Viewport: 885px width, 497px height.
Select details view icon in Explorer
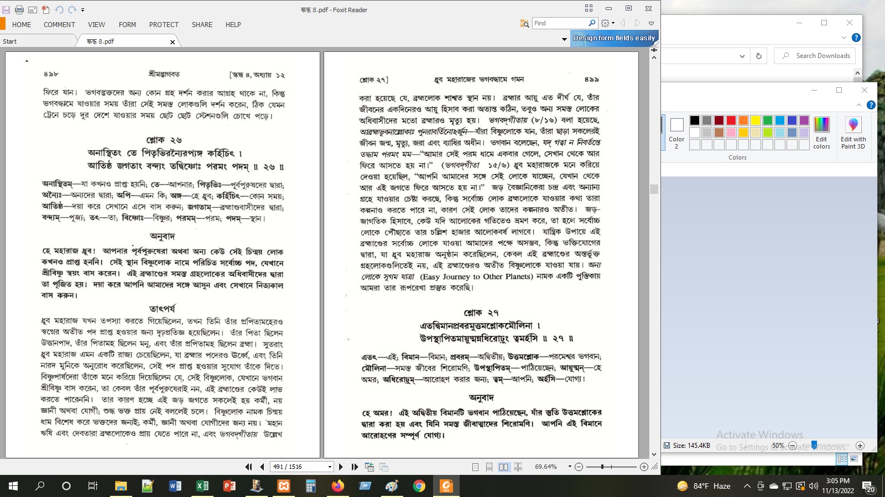click(842, 459)
